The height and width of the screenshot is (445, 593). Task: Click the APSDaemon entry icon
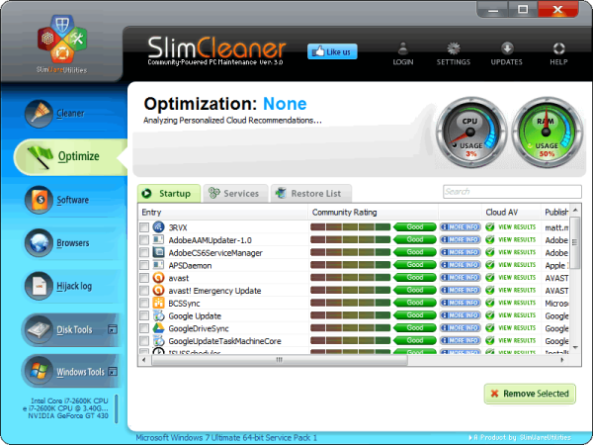click(158, 265)
